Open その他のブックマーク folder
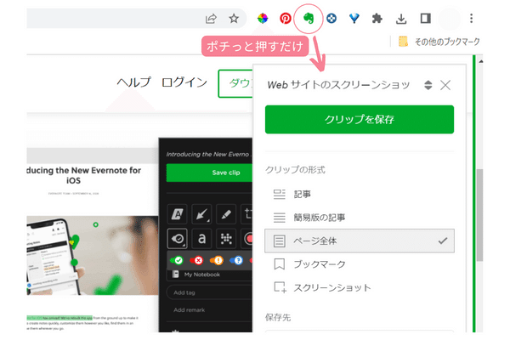This screenshot has width=510, height=340. (439, 42)
